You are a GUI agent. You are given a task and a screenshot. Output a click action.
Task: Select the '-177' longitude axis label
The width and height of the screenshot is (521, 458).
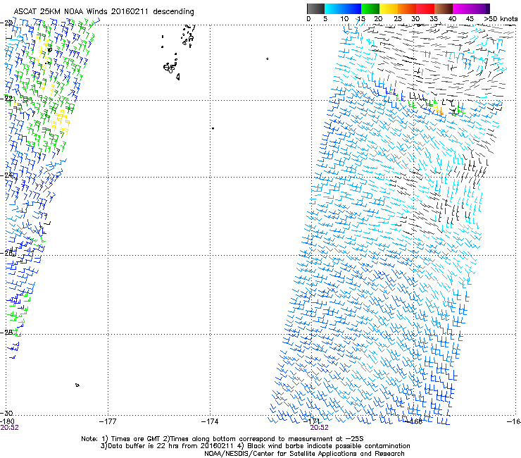[x=108, y=421]
